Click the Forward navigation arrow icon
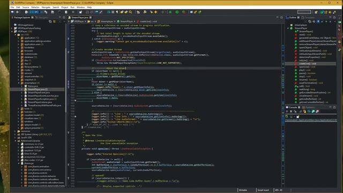 [x=162, y=12]
